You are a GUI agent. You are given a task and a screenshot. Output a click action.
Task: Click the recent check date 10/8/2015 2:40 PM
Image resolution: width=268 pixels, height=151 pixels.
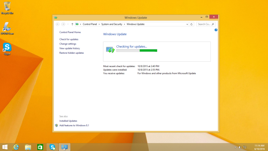(148, 66)
